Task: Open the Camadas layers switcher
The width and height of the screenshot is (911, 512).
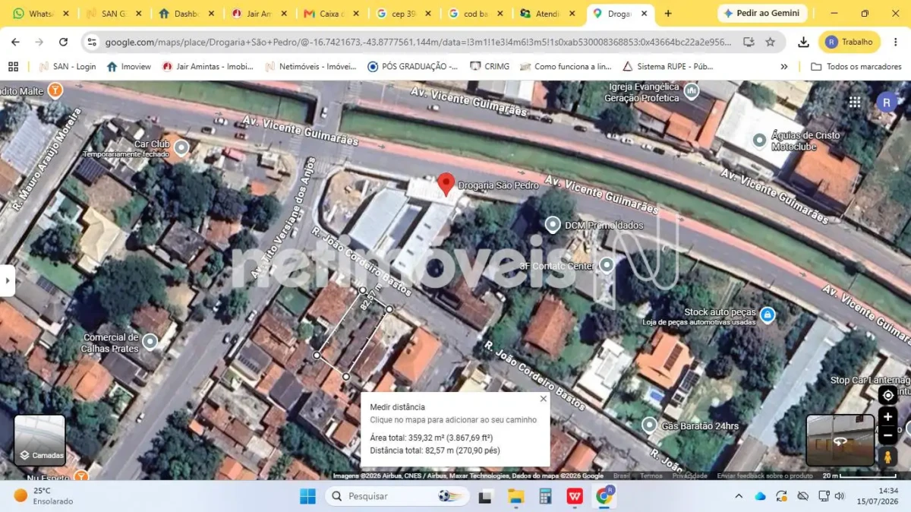Action: [39, 440]
